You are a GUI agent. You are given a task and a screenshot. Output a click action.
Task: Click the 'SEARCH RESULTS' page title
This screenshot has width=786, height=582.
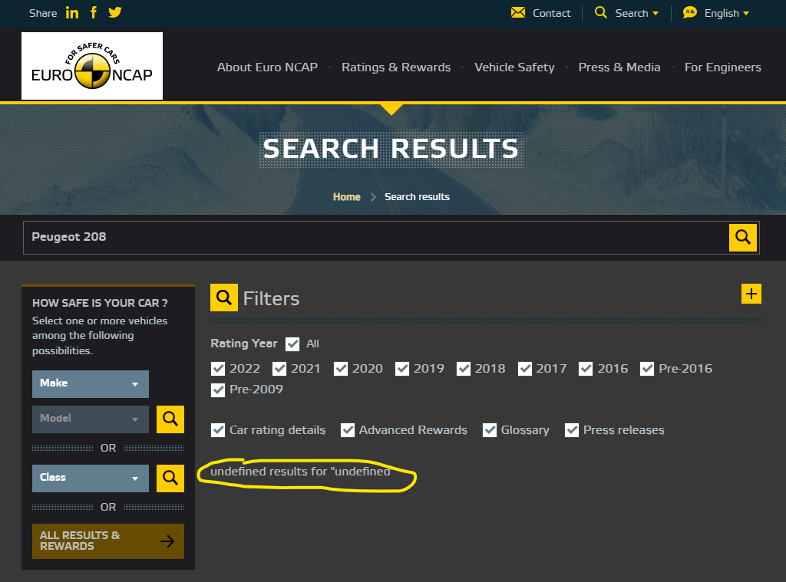click(x=391, y=149)
